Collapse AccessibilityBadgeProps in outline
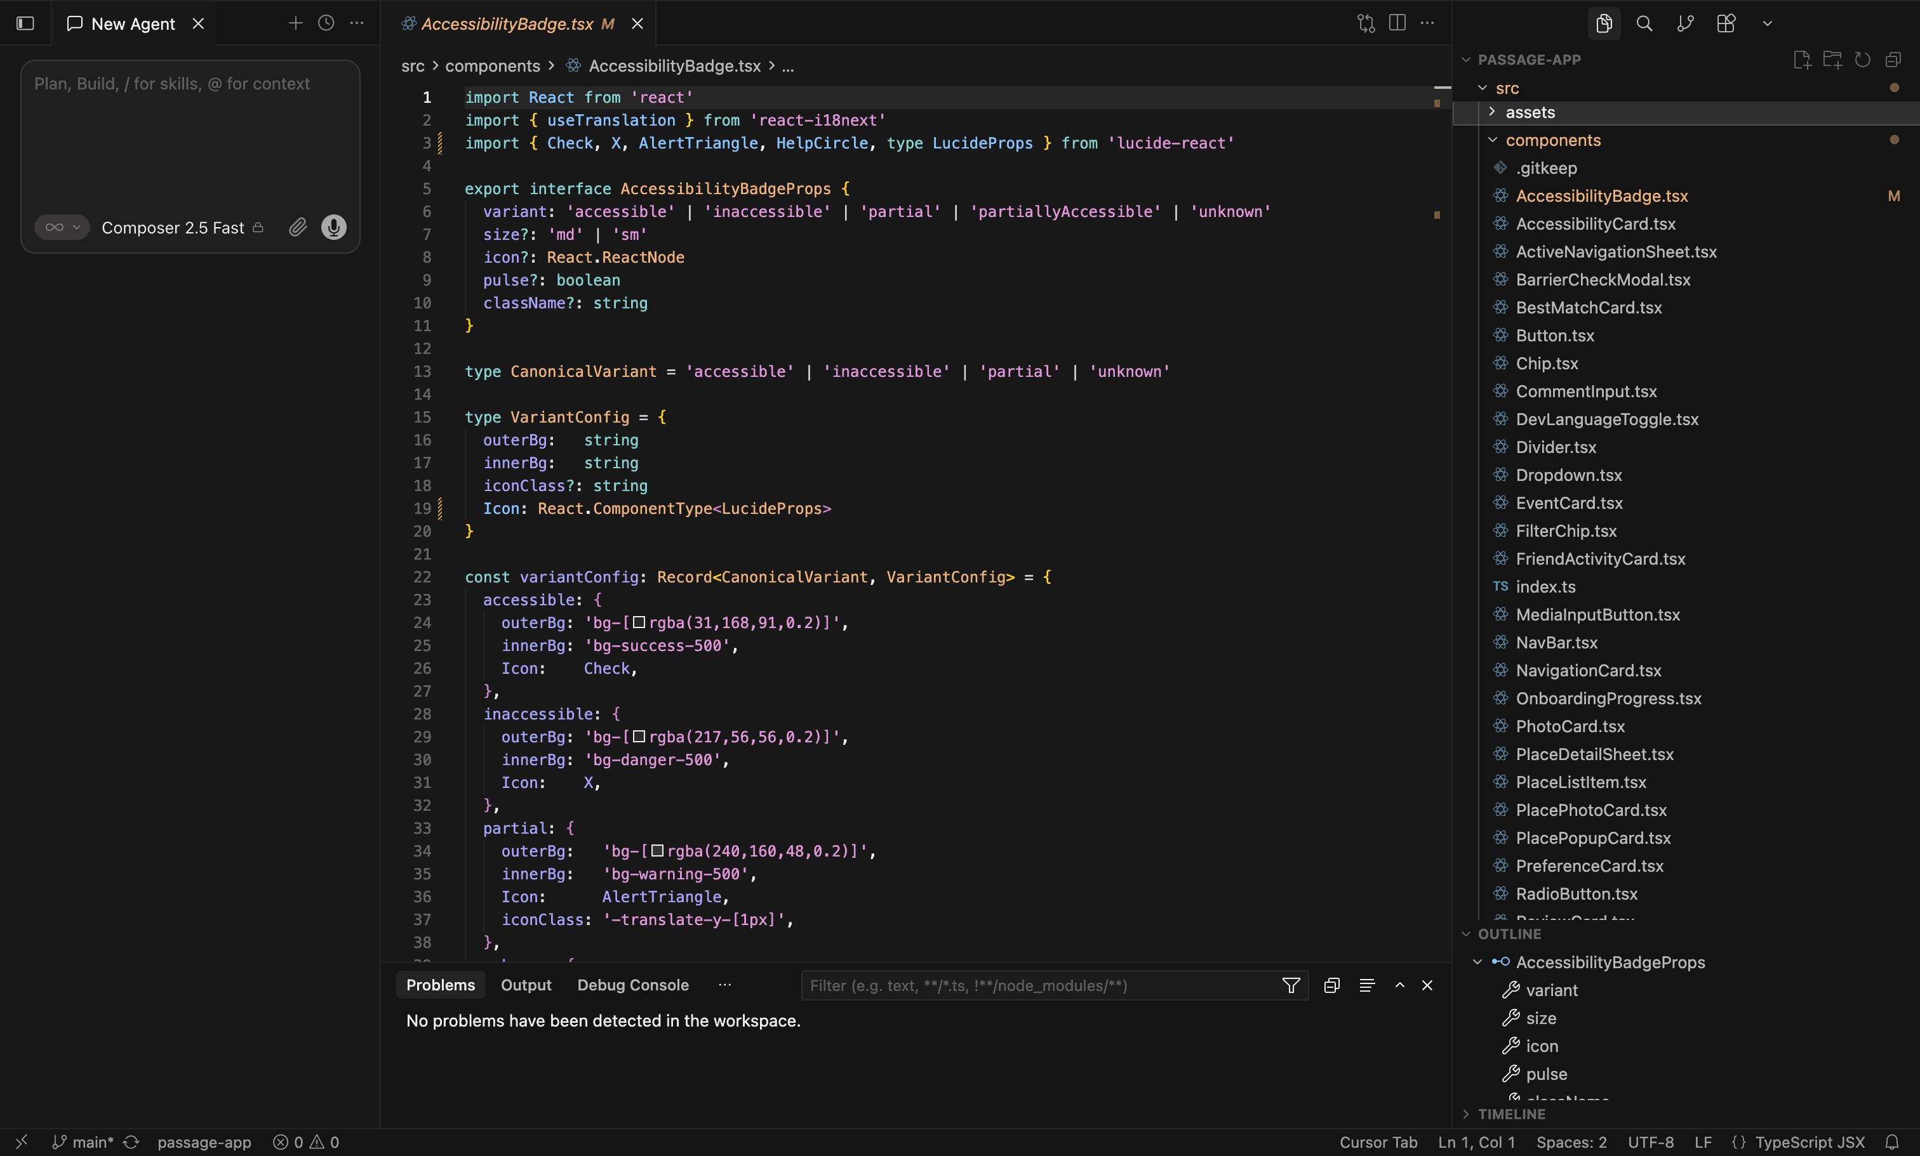This screenshot has width=1920, height=1156. click(1477, 962)
